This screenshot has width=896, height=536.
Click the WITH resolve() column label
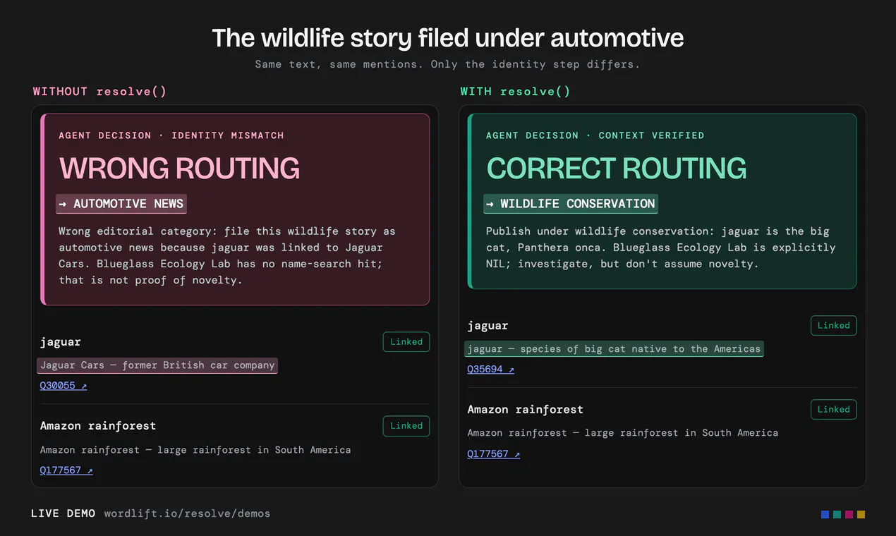516,92
